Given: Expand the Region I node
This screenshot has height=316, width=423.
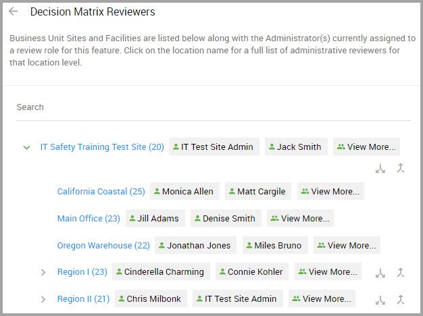Looking at the screenshot, I should pos(43,272).
